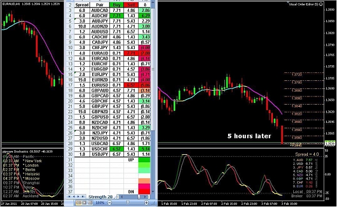Click the chart shift triangle marker
Screen dimensions: 337x207
[x=288, y=3]
